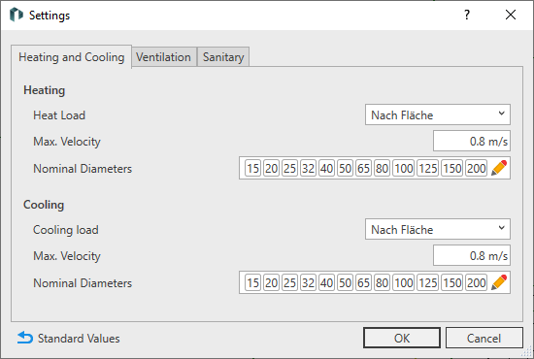534x359 pixels.
Task: Open the help question mark button
Action: pyautogui.click(x=467, y=15)
